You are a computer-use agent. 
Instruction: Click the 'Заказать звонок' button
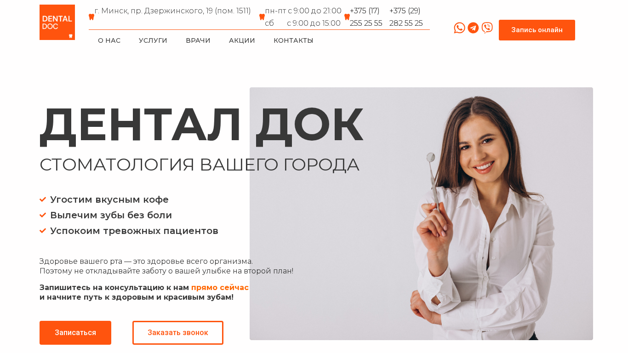coord(178,333)
